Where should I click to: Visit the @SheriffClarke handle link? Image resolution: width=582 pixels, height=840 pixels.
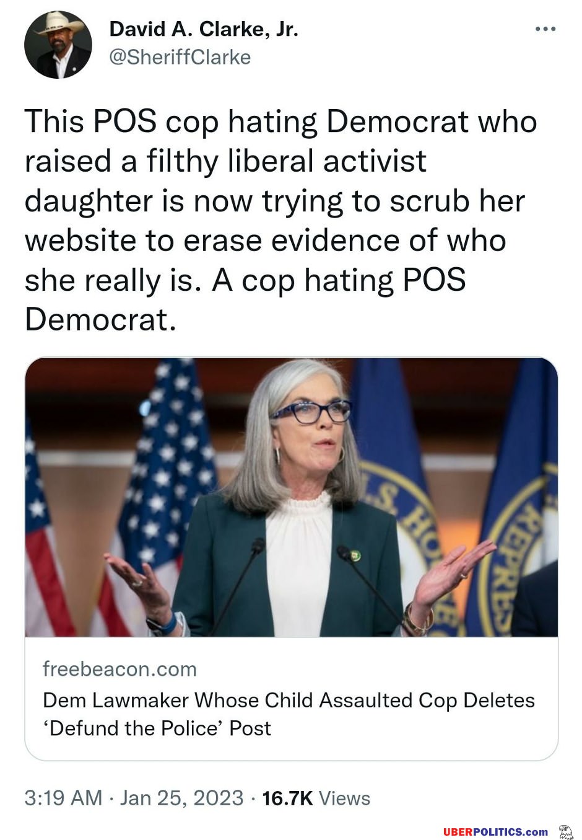pos(180,57)
